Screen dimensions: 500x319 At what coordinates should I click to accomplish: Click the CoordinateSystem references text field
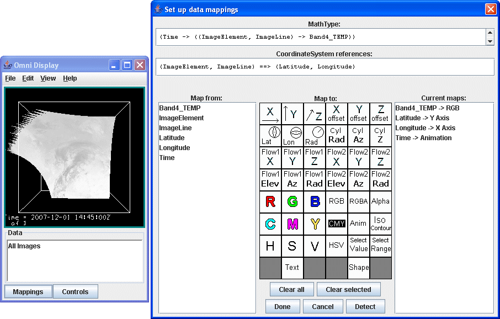(325, 67)
